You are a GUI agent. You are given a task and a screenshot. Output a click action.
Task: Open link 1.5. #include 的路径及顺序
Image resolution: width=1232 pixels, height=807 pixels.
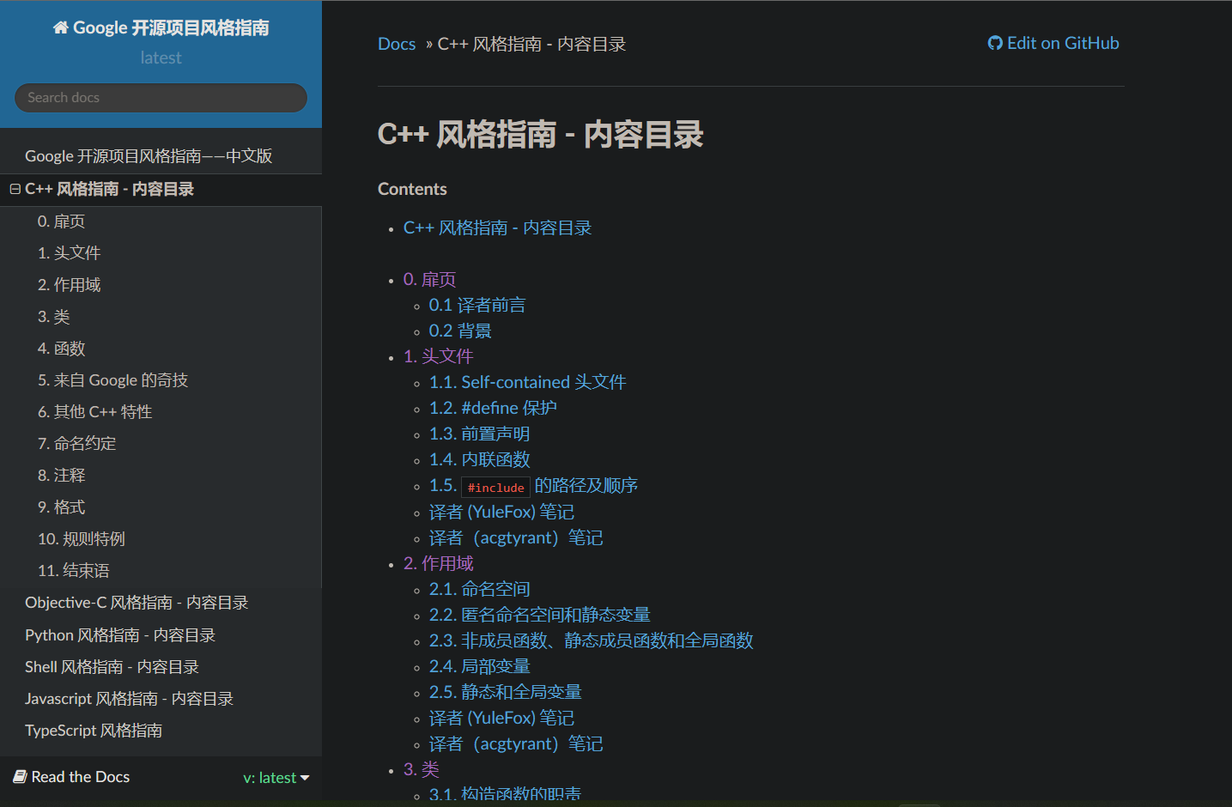pos(533,486)
